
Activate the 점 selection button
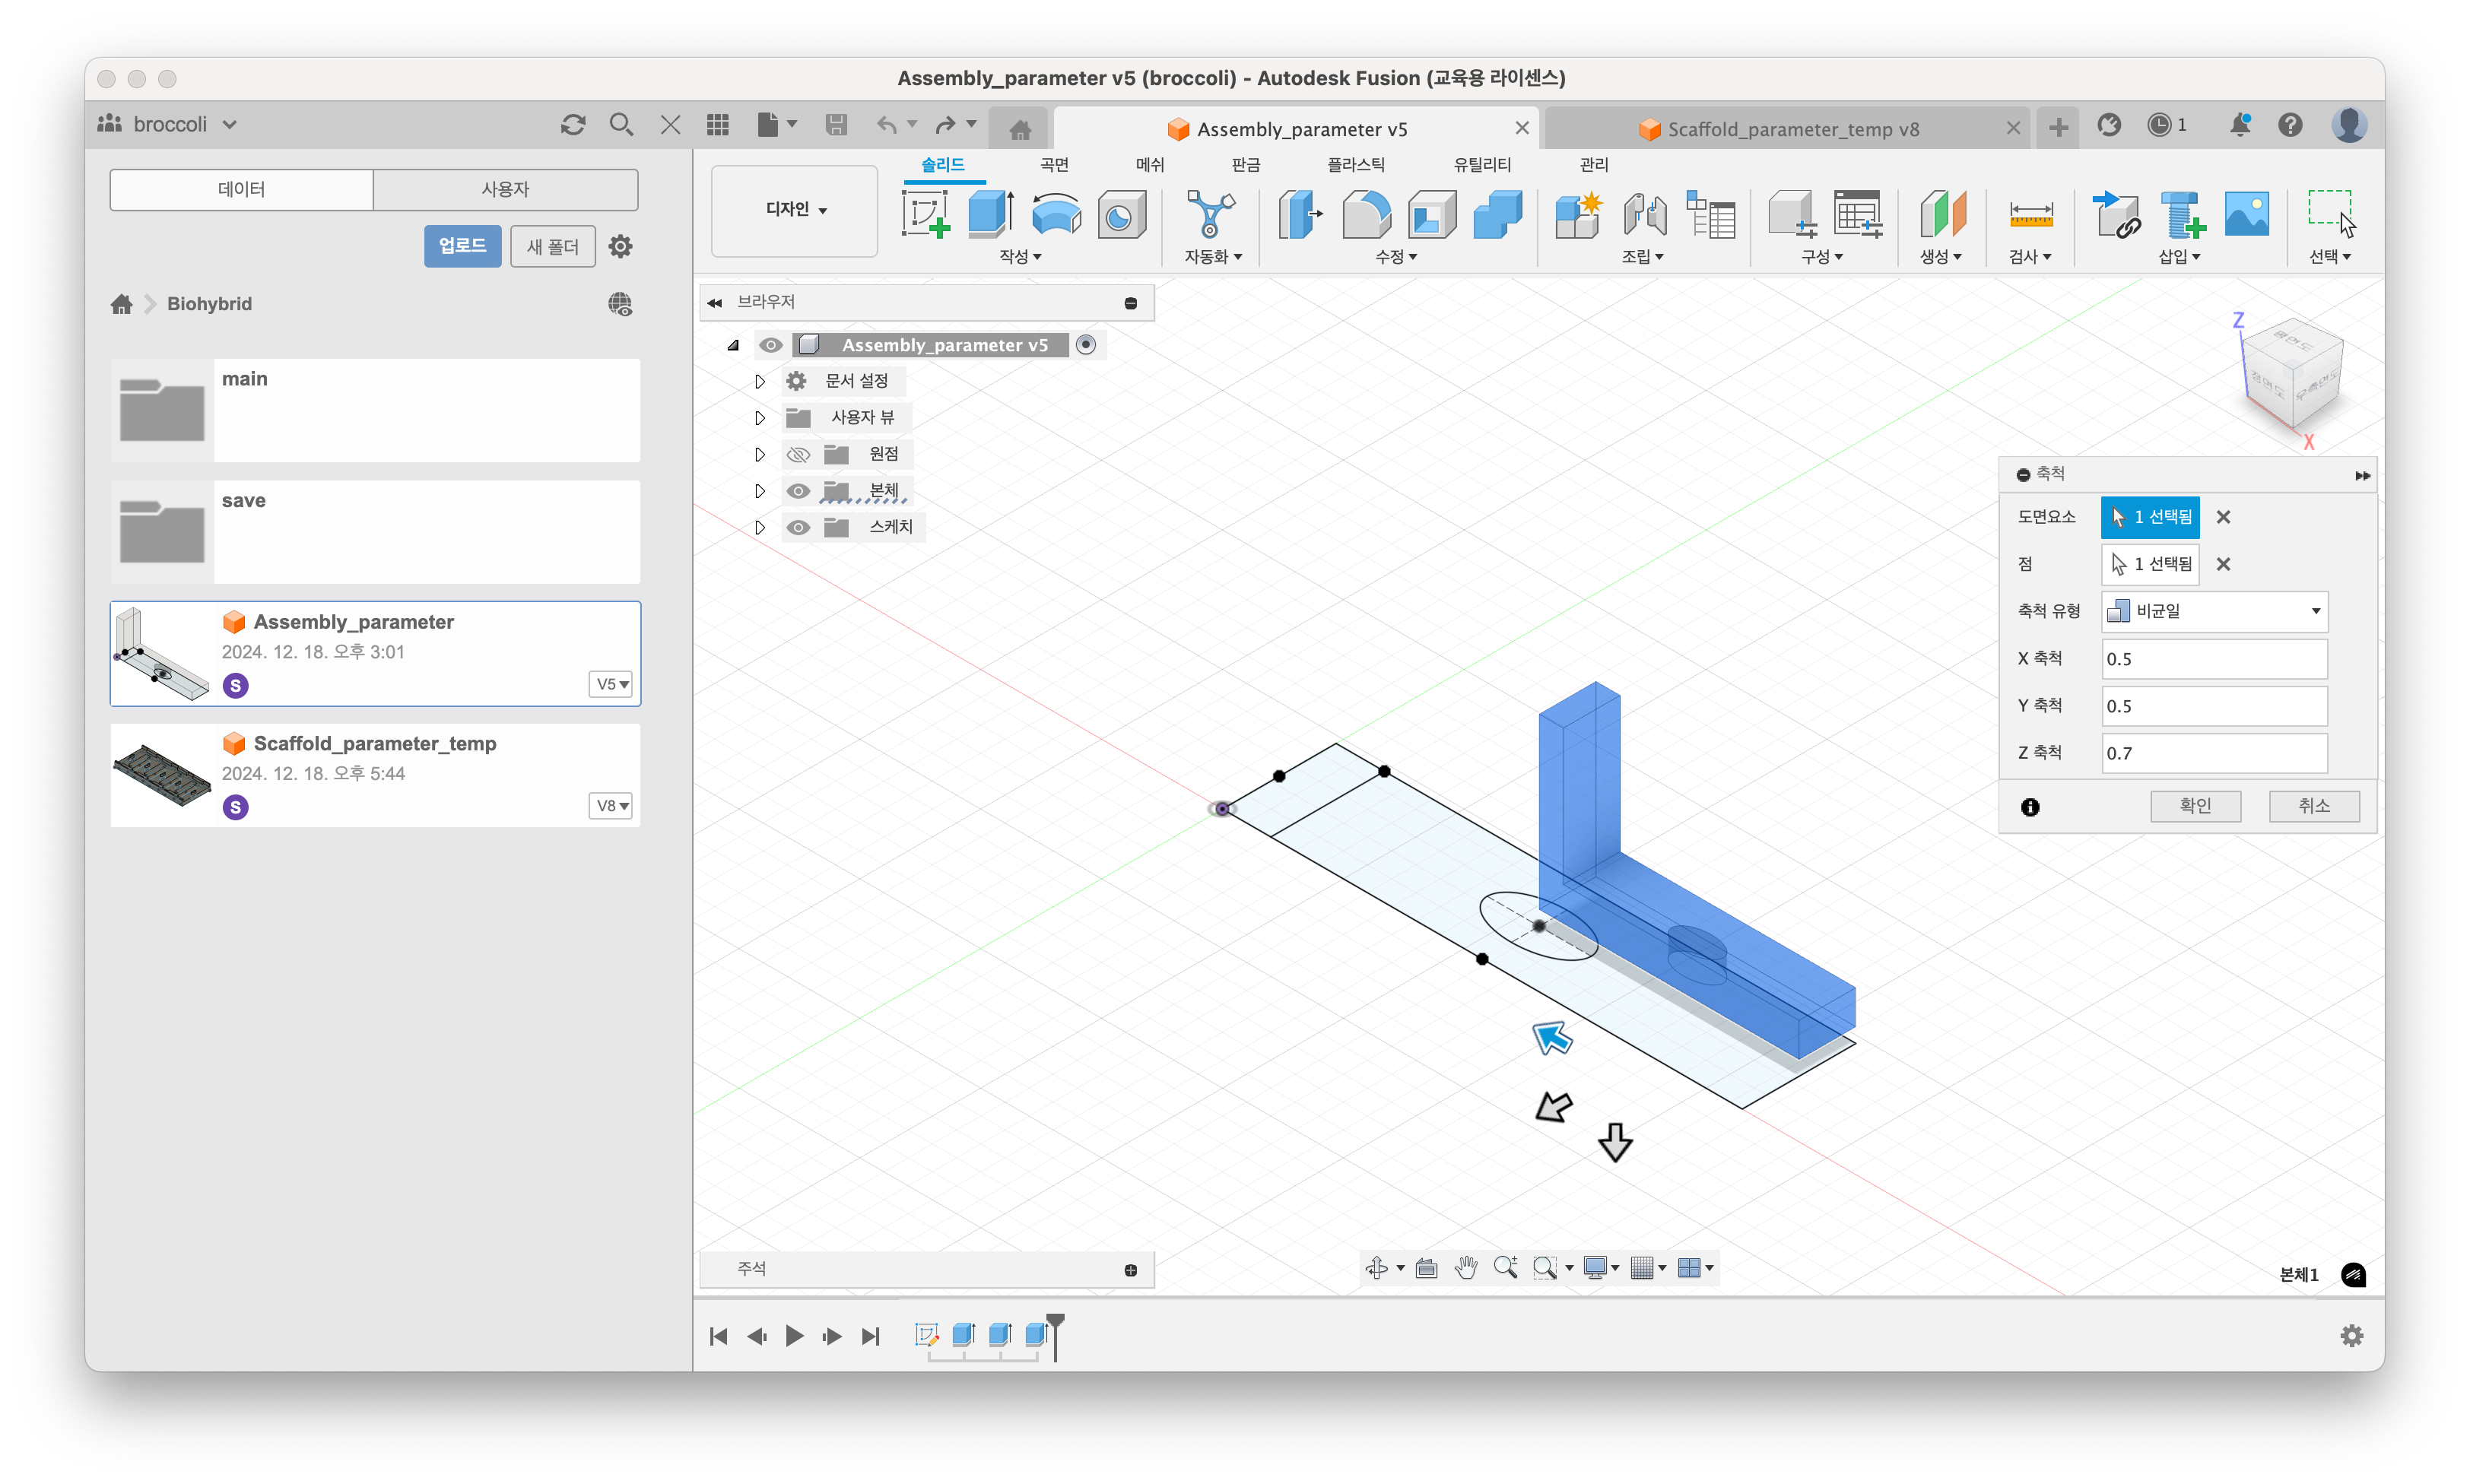(2150, 564)
